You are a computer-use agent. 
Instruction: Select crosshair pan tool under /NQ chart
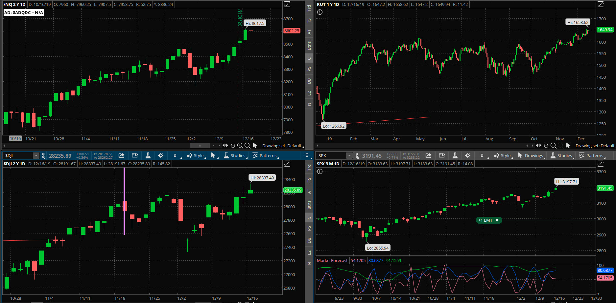tap(233, 146)
